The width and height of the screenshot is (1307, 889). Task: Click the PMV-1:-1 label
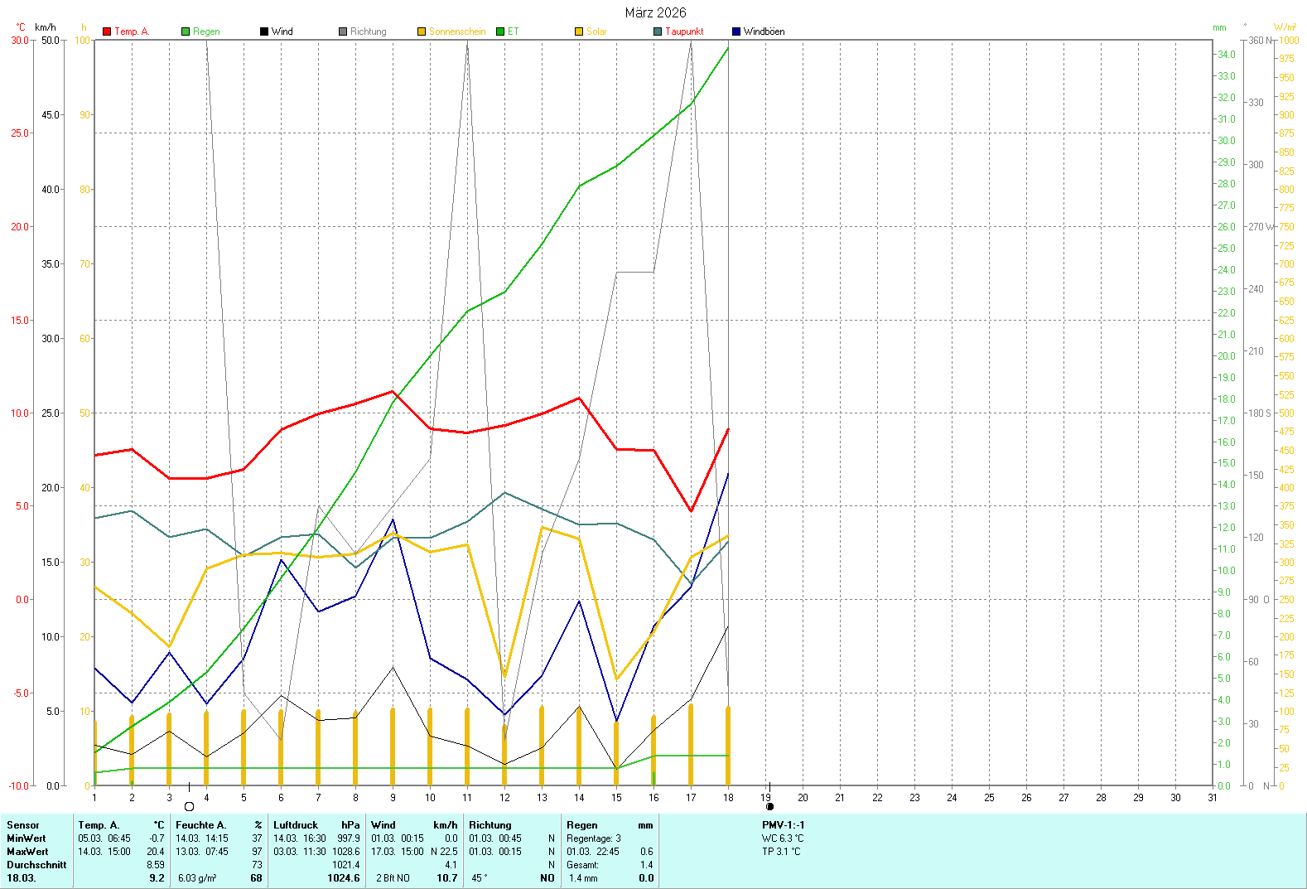coord(783,825)
